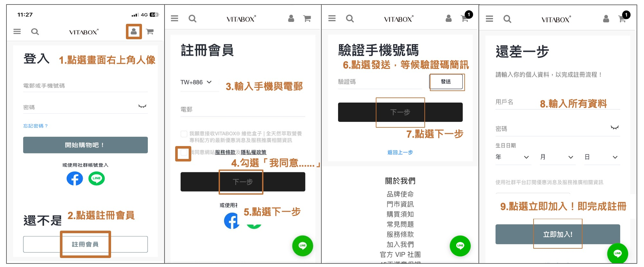Open LINE chat bubble on 驗證手機號碼 screen
The image size is (644, 267).
click(x=460, y=246)
